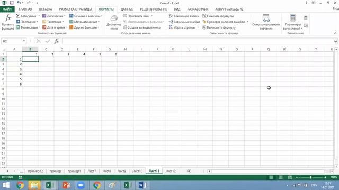This screenshot has height=190, width=339.
Task: Open the Math (Математические) functions list
Action: tap(84, 22)
